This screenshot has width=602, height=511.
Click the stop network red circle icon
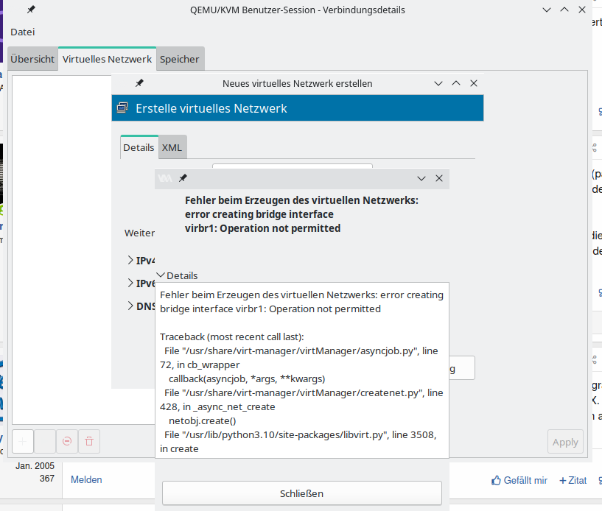point(67,441)
